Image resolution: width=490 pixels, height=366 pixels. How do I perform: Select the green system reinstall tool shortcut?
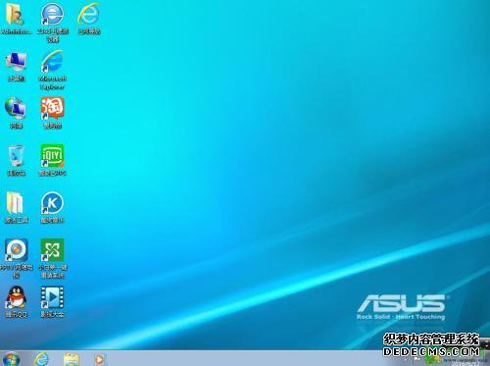tap(52, 258)
